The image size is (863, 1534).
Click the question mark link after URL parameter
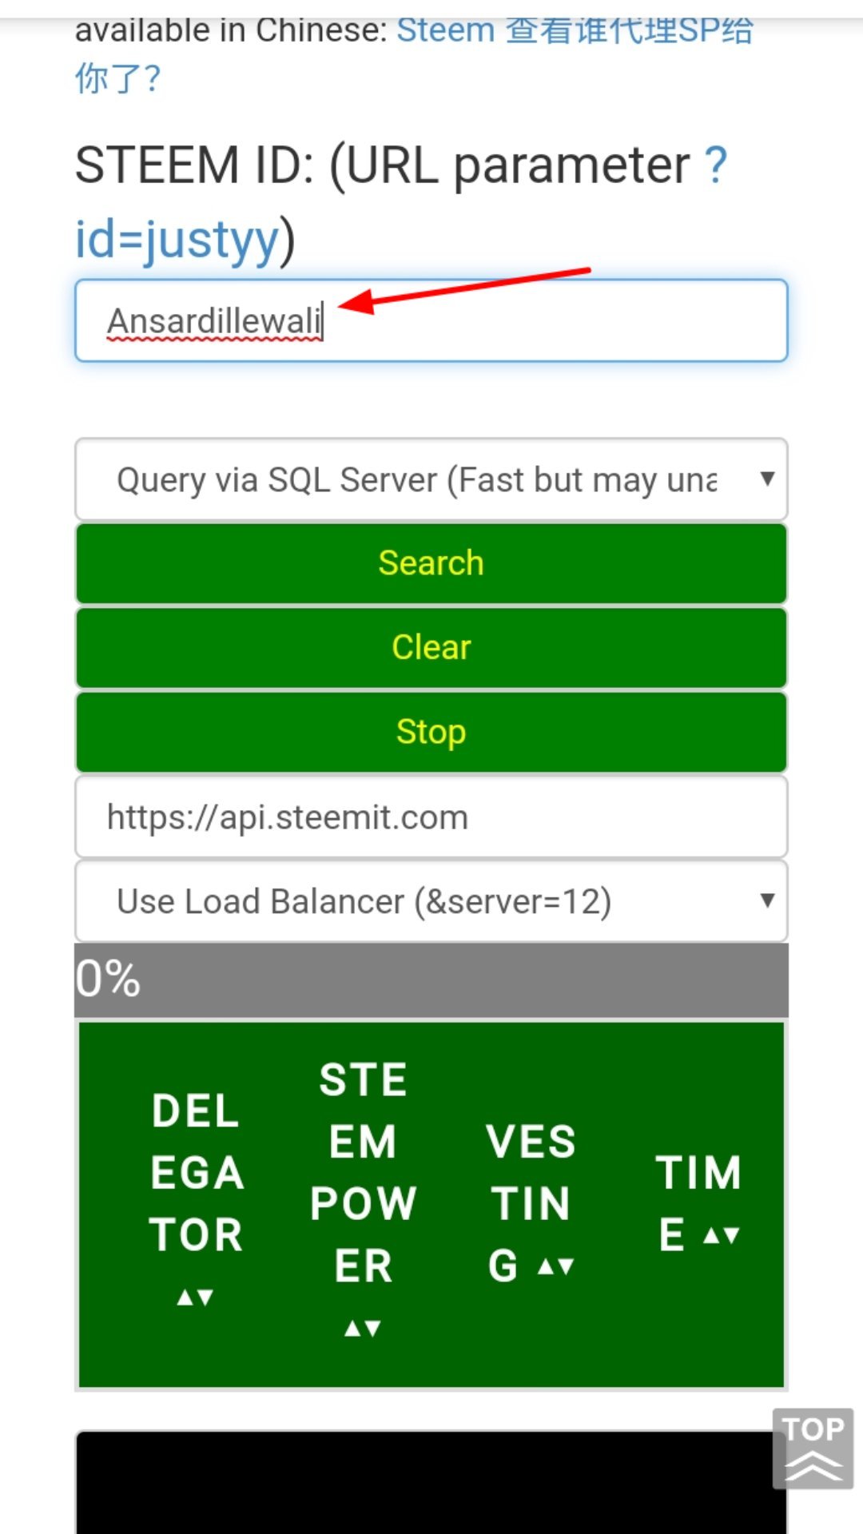point(716,165)
